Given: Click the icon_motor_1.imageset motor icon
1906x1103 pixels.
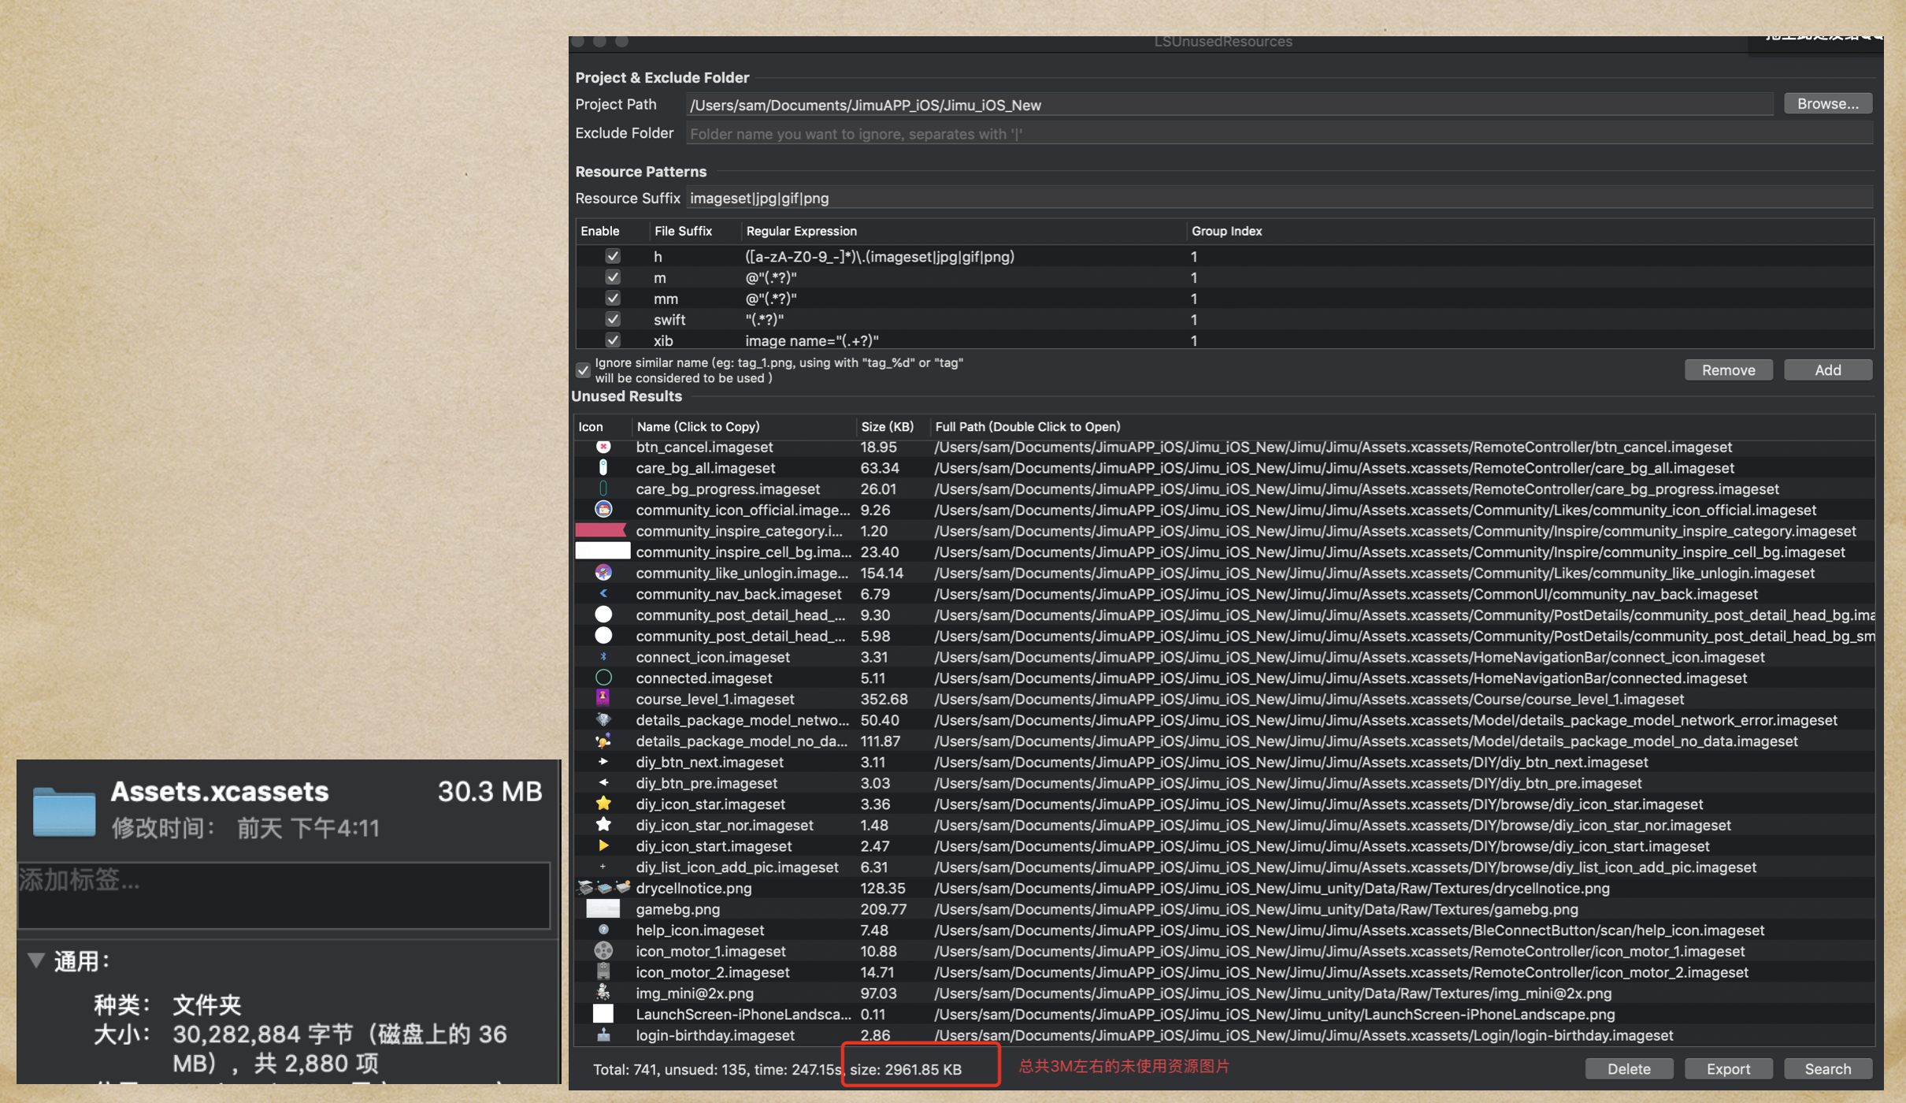Looking at the screenshot, I should coord(603,951).
